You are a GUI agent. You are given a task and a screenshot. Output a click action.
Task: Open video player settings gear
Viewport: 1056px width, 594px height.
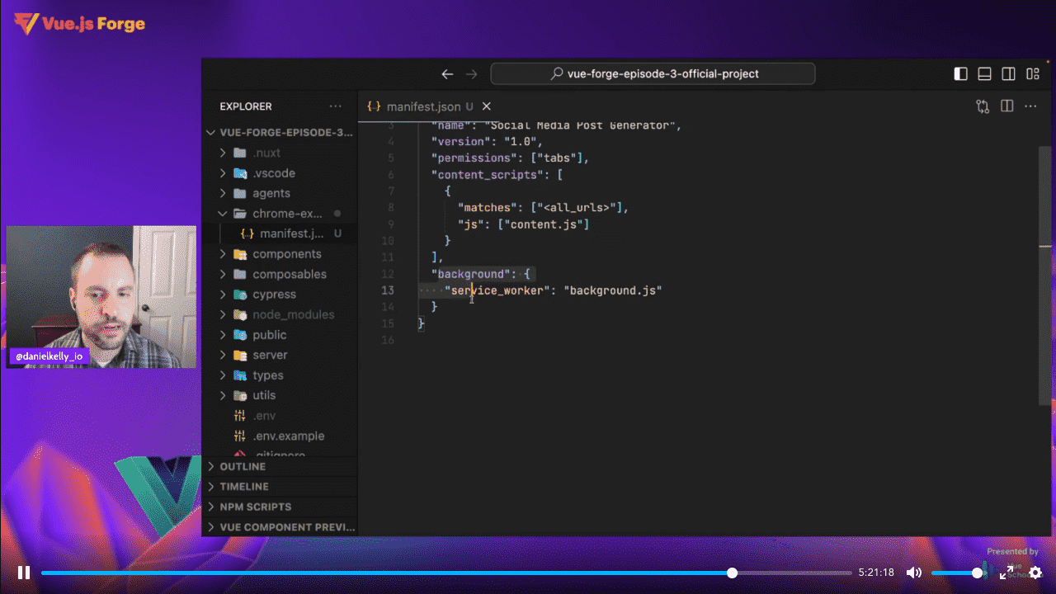pyautogui.click(x=1035, y=573)
